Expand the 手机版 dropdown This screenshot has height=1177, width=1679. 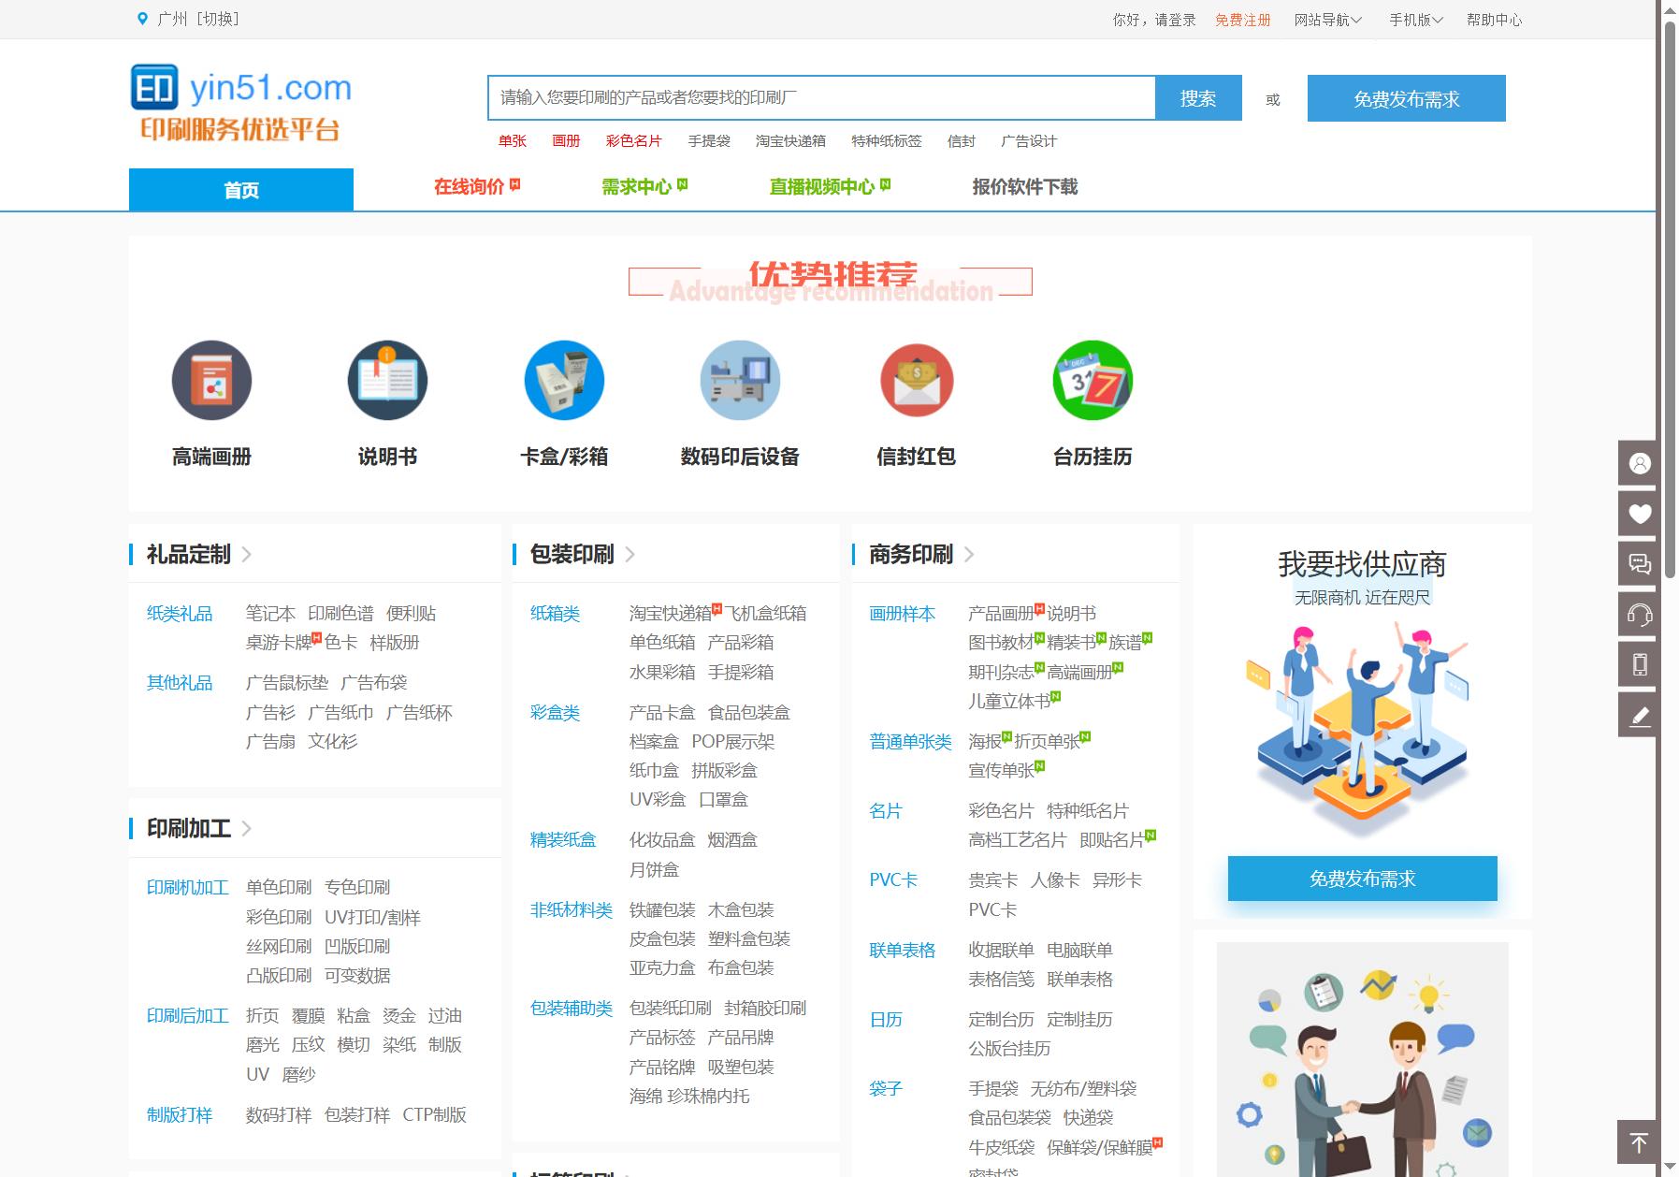point(1416,20)
